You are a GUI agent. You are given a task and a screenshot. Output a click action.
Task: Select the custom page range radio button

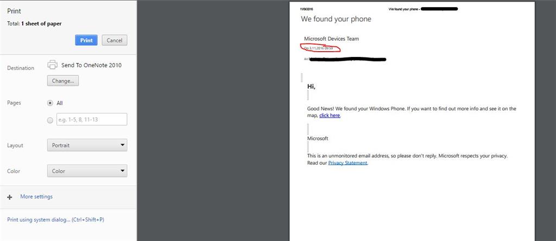click(50, 120)
